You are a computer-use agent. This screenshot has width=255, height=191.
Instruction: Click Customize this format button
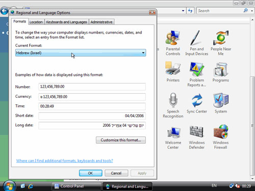pos(121,140)
